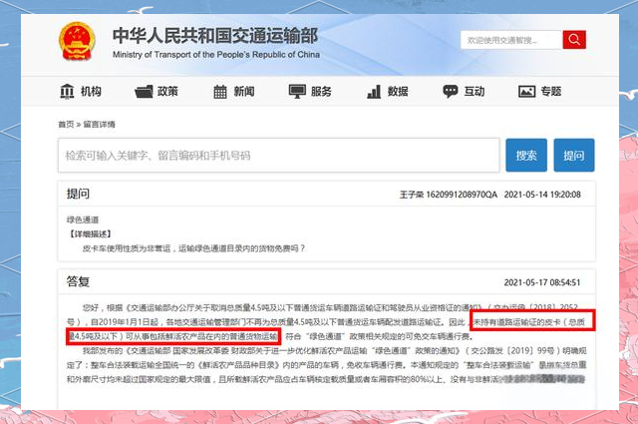Click the 政策 folder icon

coord(144,92)
